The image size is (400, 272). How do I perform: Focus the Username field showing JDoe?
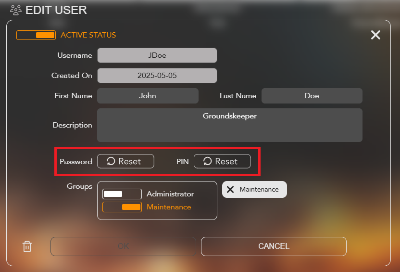pyautogui.click(x=157, y=55)
